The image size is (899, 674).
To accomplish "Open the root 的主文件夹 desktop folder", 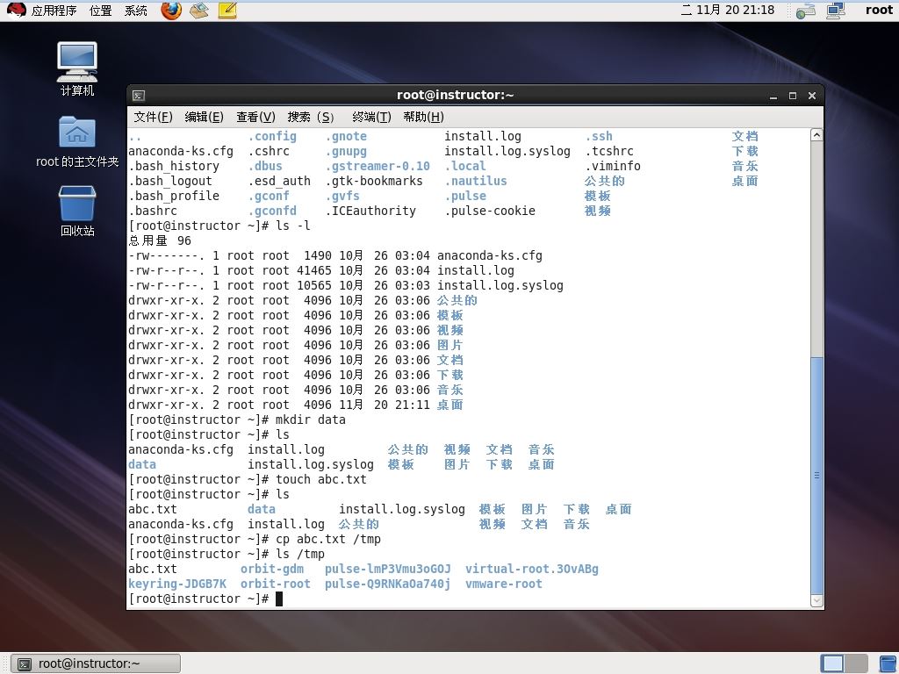I will 77,141.
